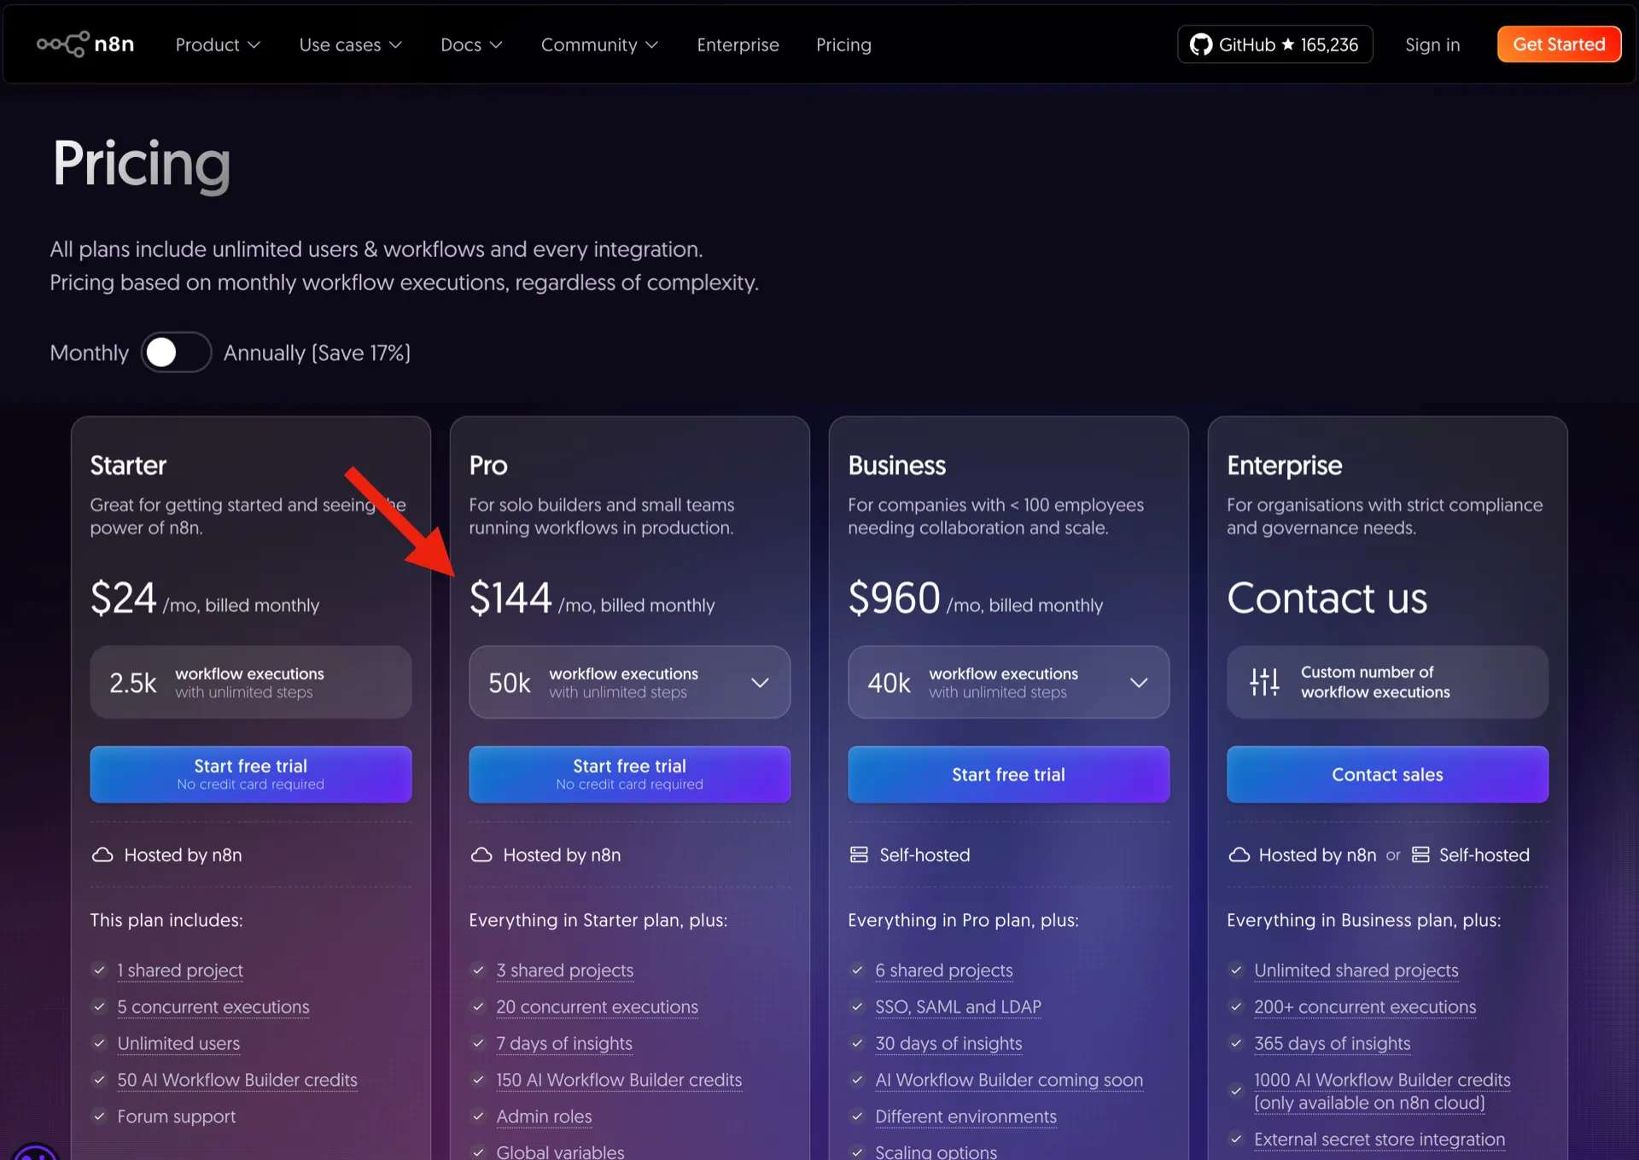Open the Product navigation dropdown

coord(217,44)
